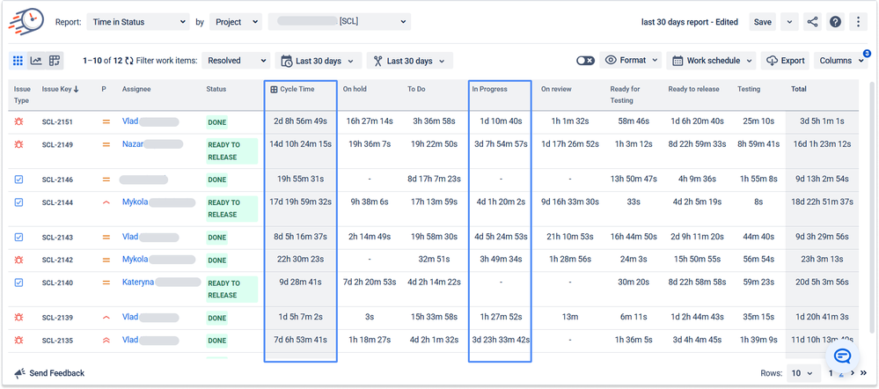Click the In Progress column header
This screenshot has height=389, width=879.
(x=489, y=89)
